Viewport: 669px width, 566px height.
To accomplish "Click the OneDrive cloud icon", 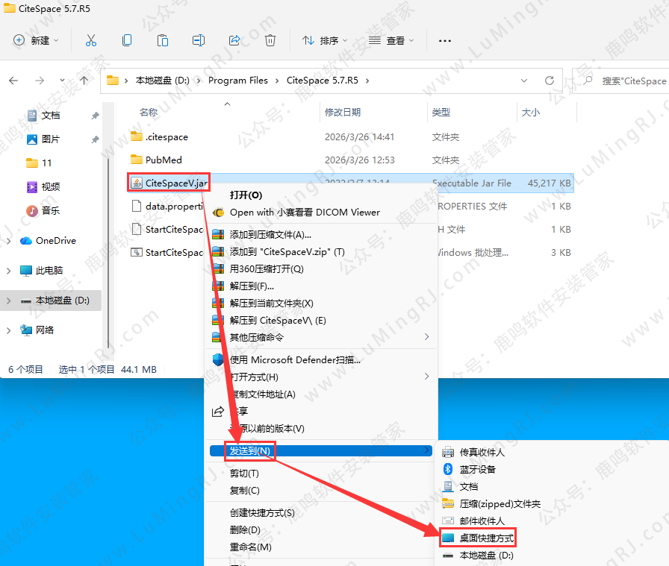I will coord(26,241).
